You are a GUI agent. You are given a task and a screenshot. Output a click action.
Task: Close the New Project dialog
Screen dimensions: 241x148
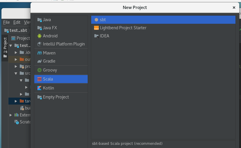(234, 8)
